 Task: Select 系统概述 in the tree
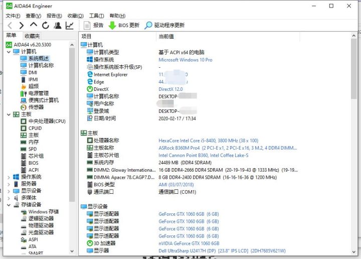[x=39, y=59]
